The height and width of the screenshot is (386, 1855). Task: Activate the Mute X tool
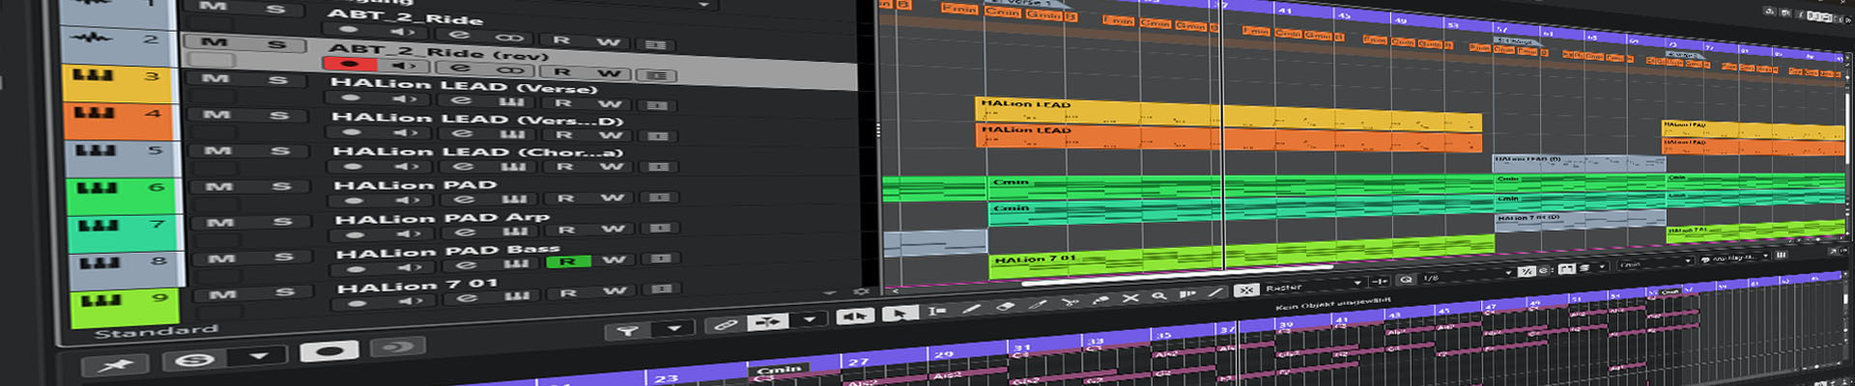(1129, 298)
